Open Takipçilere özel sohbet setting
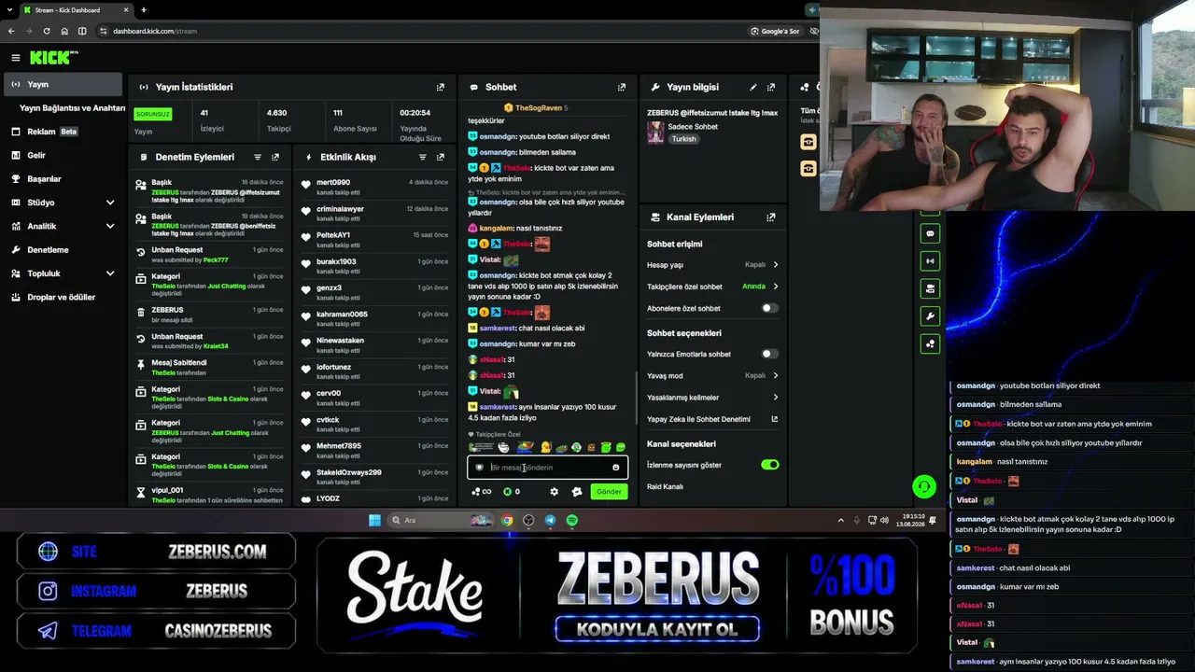The height and width of the screenshot is (672, 1195). point(712,287)
